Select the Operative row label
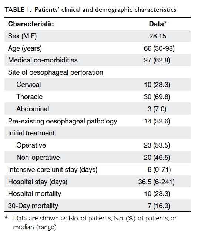This screenshot has height=237, width=198. [31, 145]
